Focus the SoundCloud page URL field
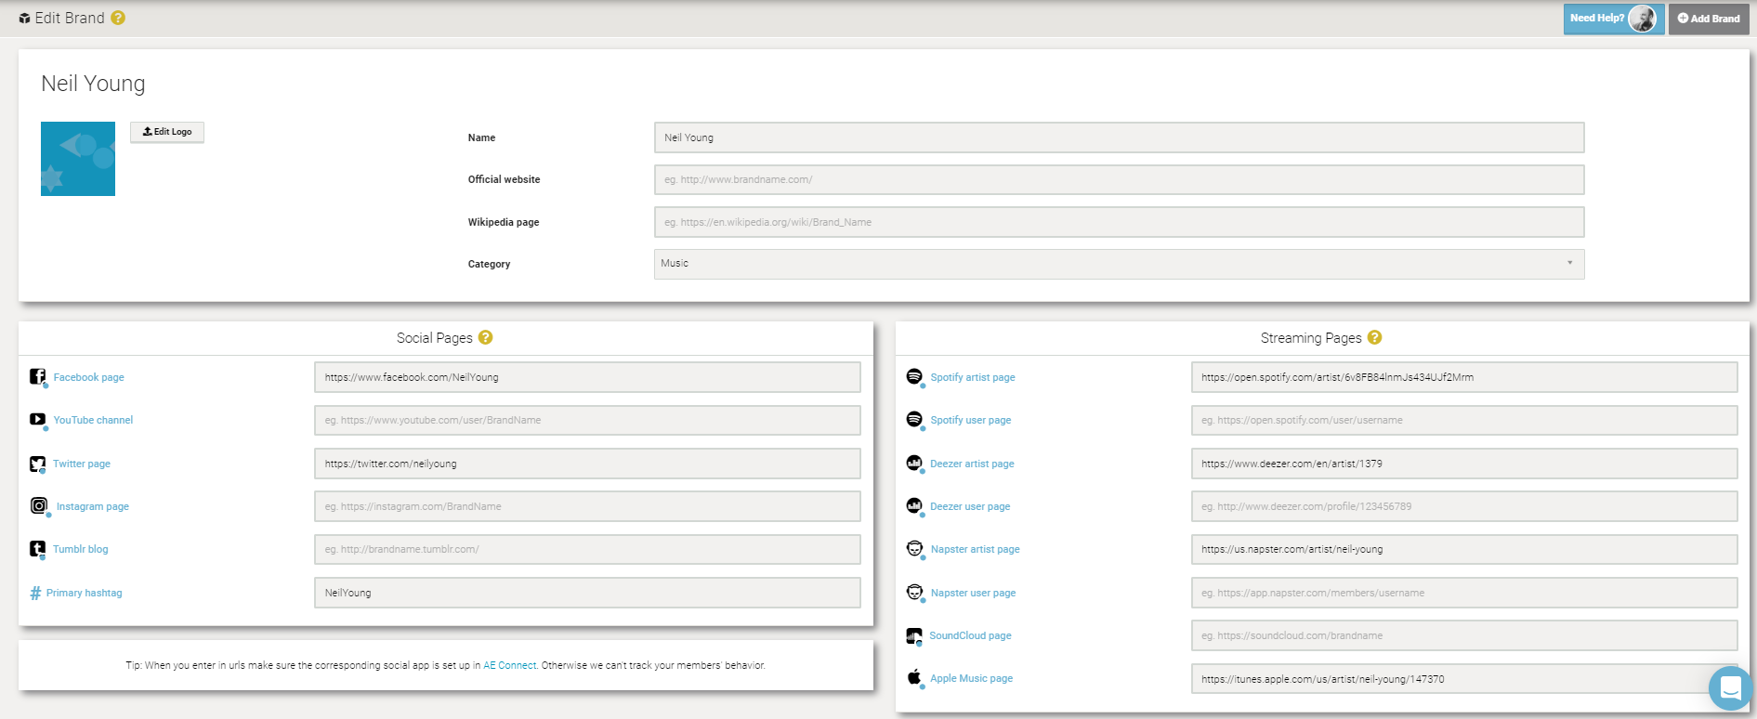 1464,635
